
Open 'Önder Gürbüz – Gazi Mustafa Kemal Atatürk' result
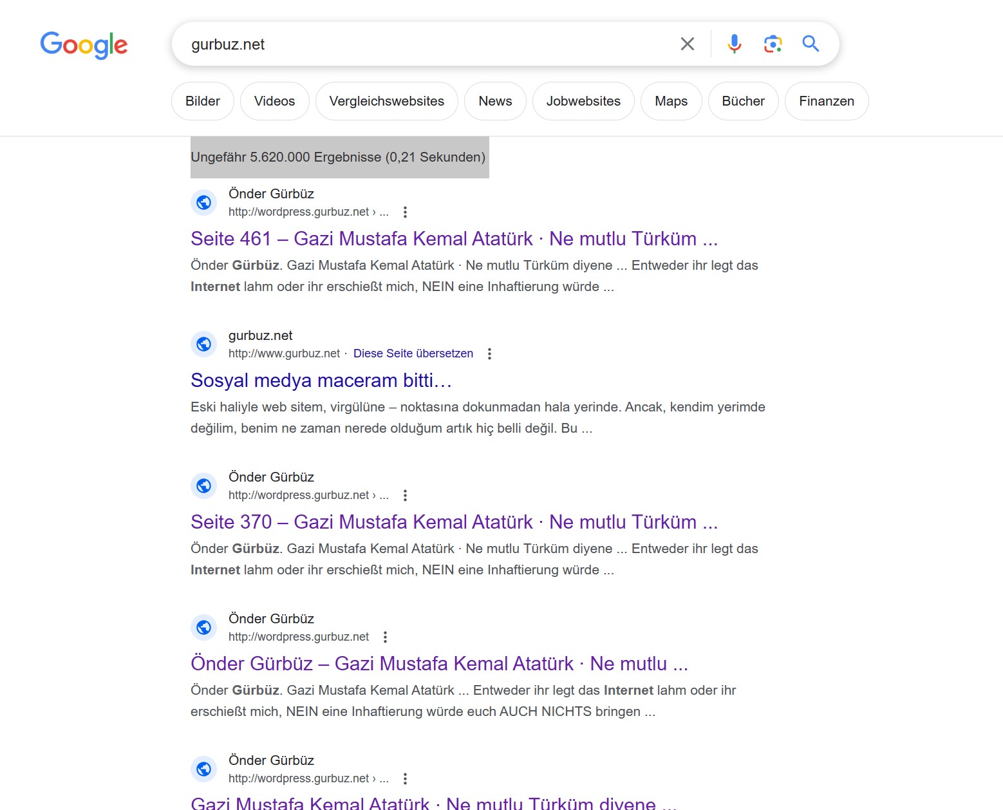point(439,664)
